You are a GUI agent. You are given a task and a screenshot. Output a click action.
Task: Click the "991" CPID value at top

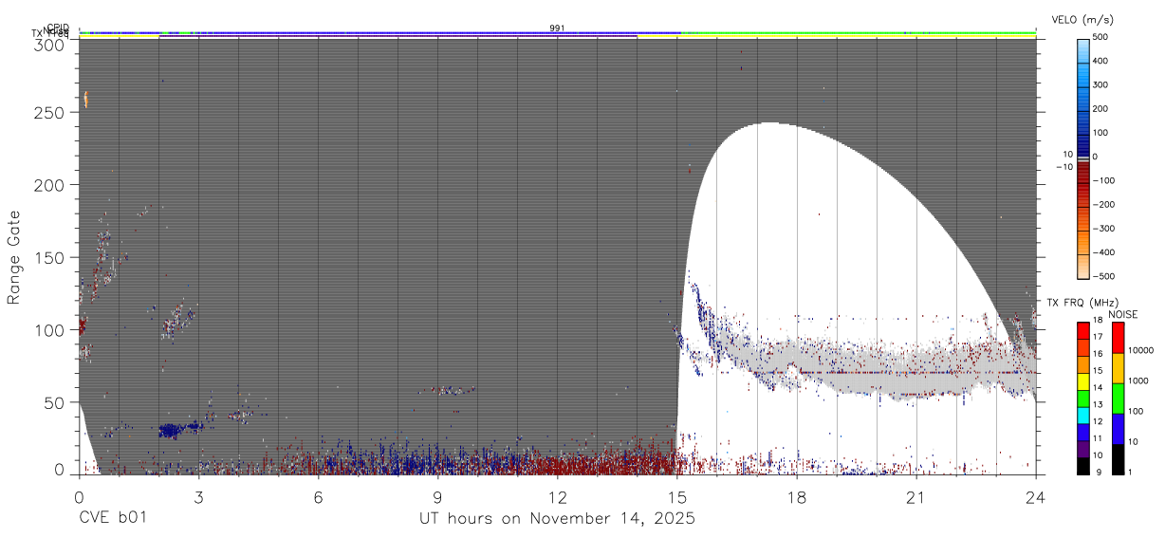pyautogui.click(x=557, y=28)
